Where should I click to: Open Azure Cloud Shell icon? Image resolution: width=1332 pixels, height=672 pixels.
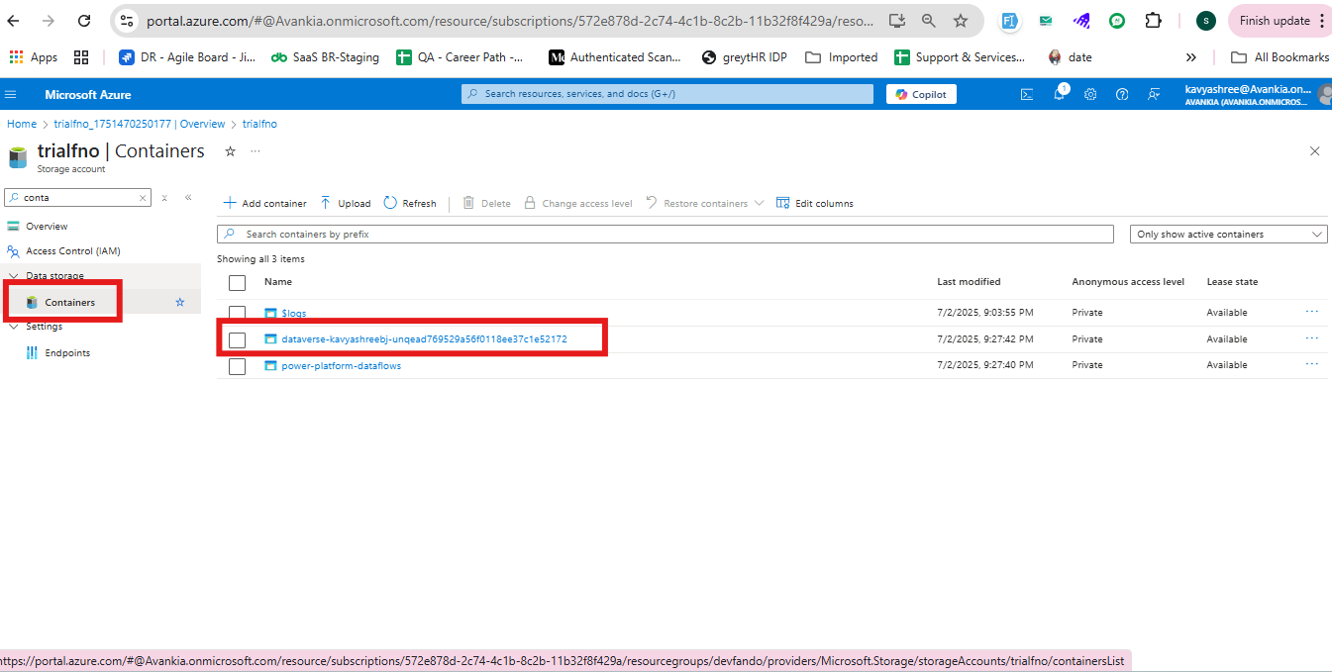[1027, 94]
